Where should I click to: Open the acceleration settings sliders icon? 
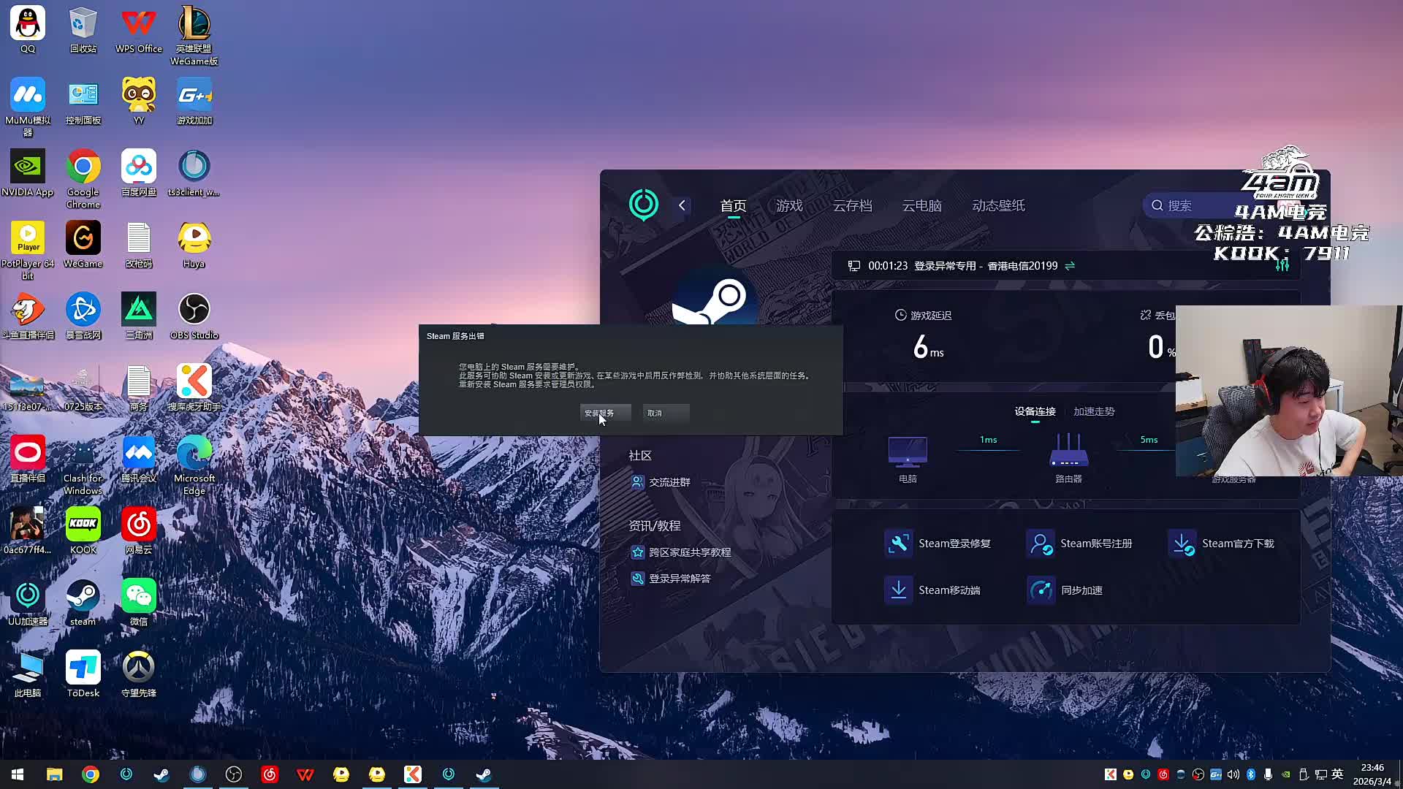[x=1282, y=265]
